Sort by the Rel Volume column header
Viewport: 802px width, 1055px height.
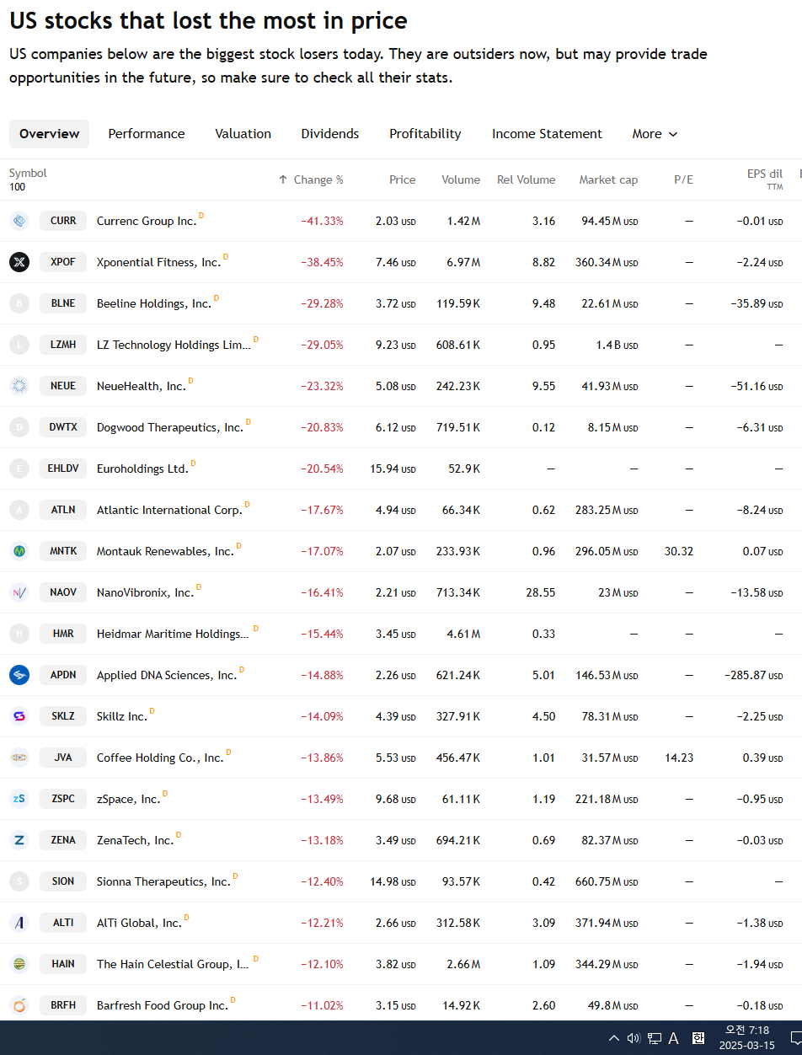(x=526, y=179)
